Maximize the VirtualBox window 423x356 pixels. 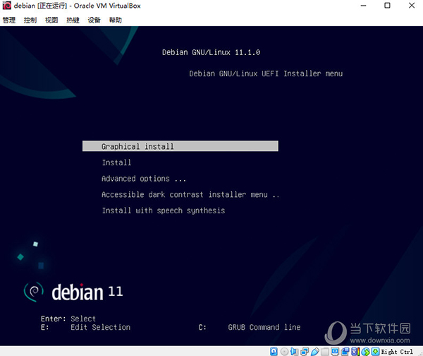(x=387, y=6)
